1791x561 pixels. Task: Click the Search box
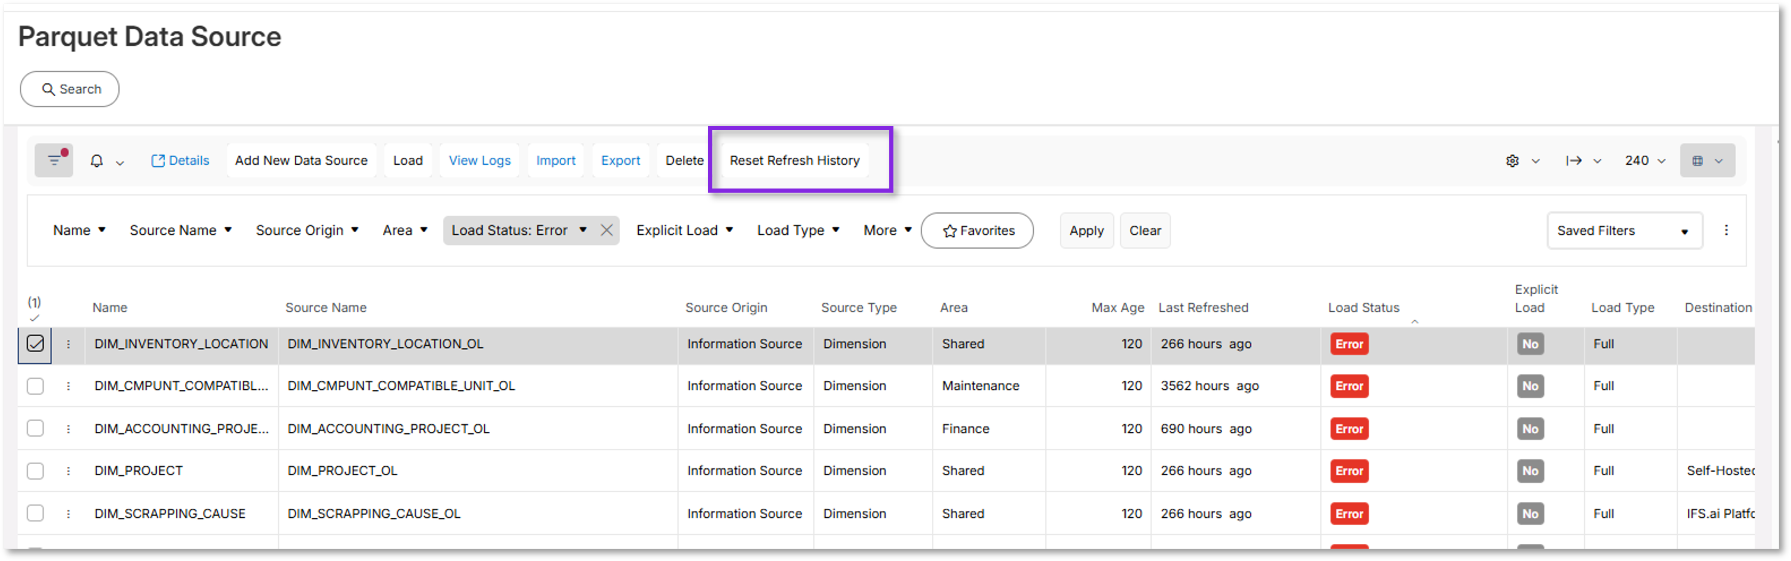pyautogui.click(x=70, y=89)
